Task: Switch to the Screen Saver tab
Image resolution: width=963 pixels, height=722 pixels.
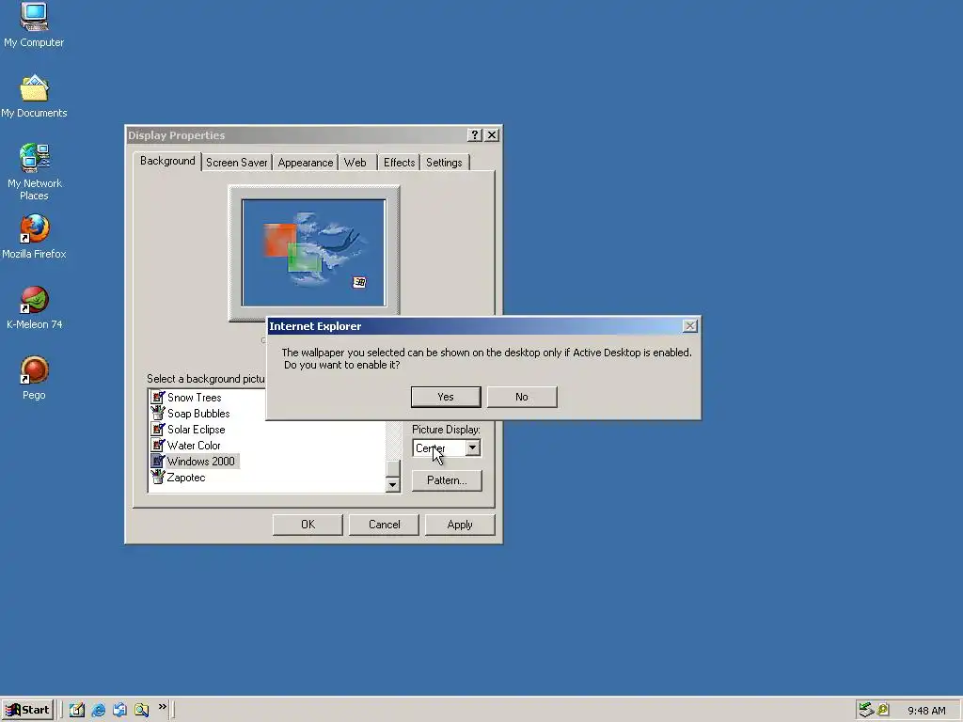Action: tap(236, 163)
